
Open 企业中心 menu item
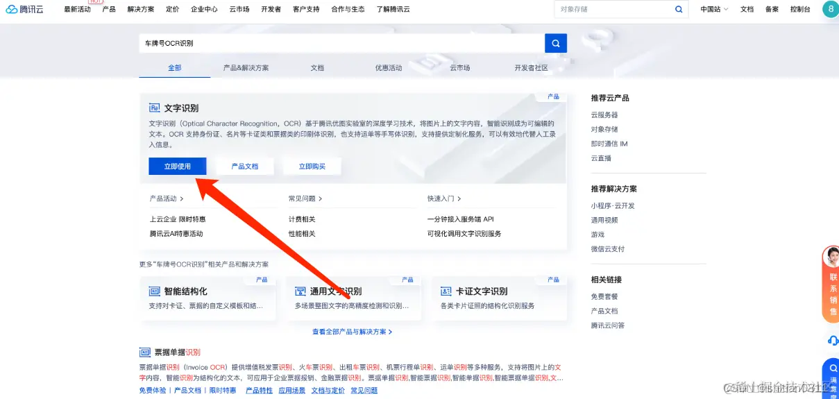tap(204, 9)
